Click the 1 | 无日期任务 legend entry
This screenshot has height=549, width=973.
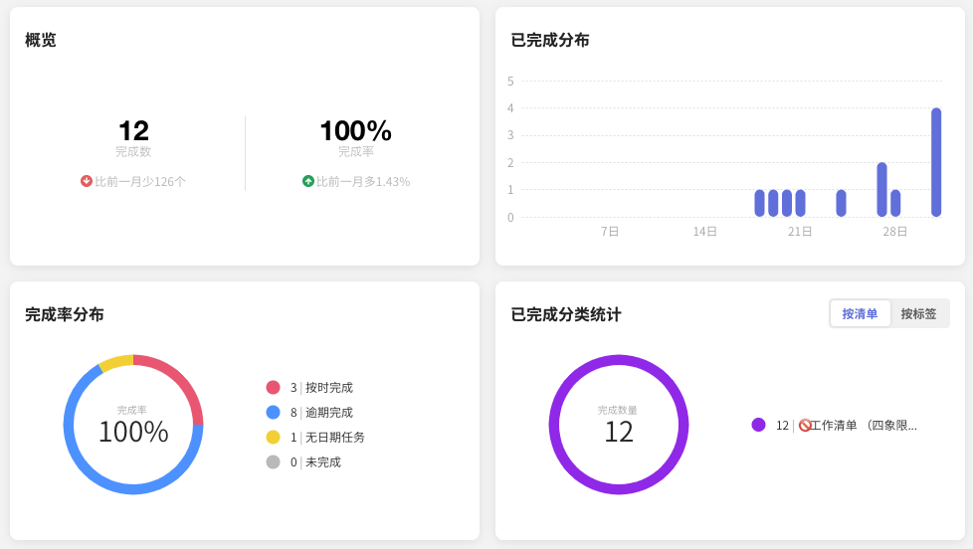click(315, 438)
